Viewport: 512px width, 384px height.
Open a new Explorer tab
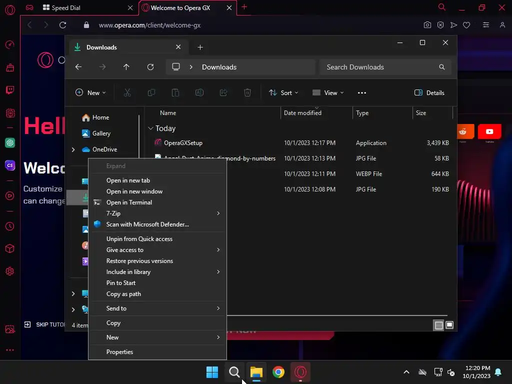point(200,47)
